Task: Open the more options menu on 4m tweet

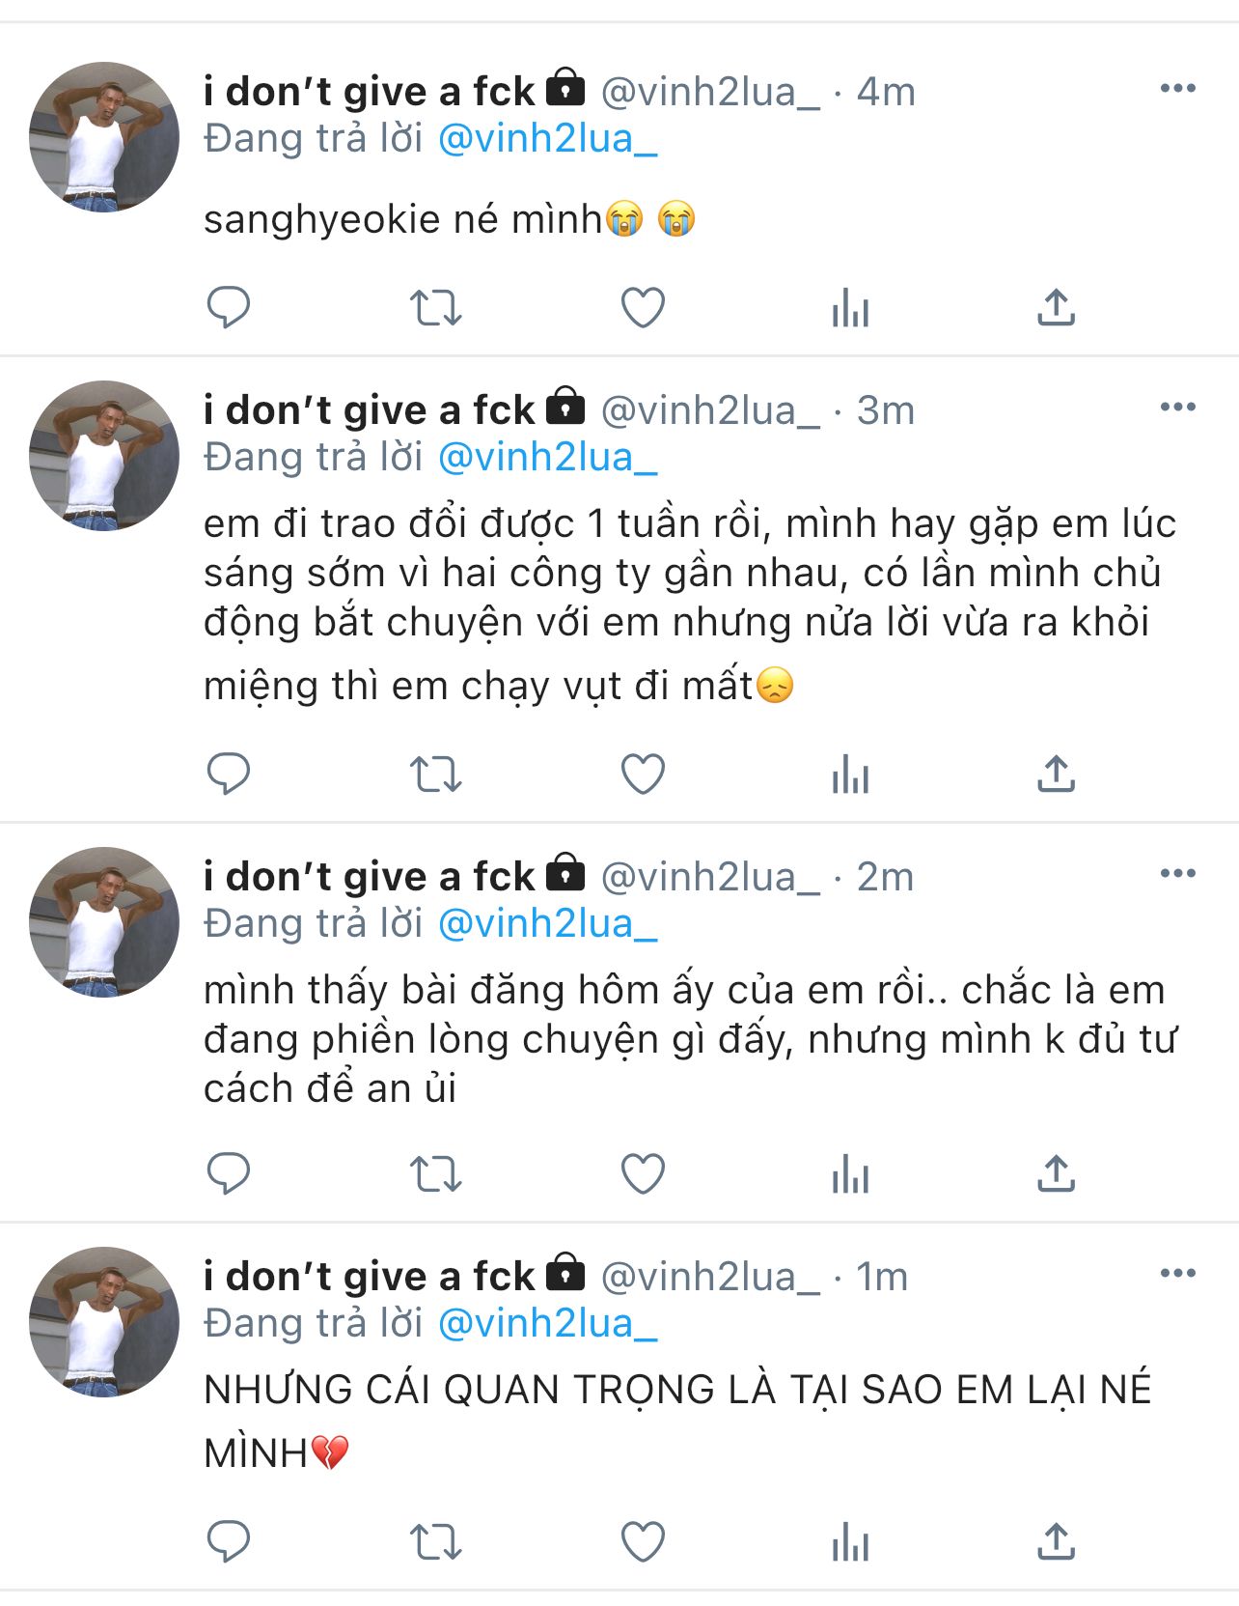Action: (1177, 89)
